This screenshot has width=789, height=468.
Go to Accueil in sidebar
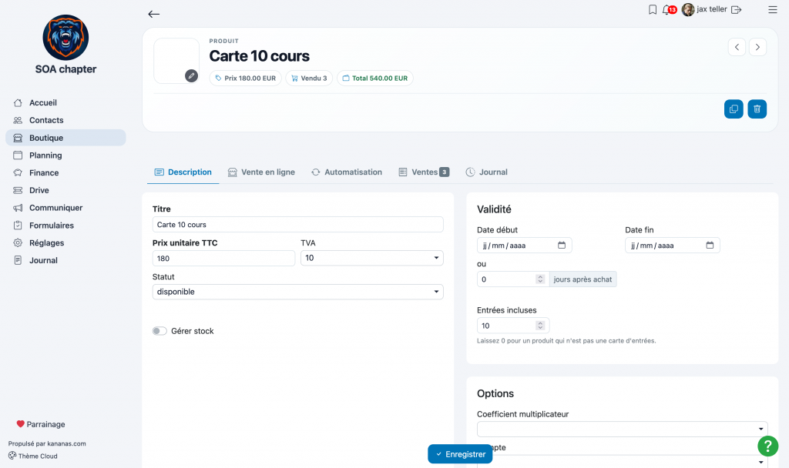pyautogui.click(x=65, y=102)
